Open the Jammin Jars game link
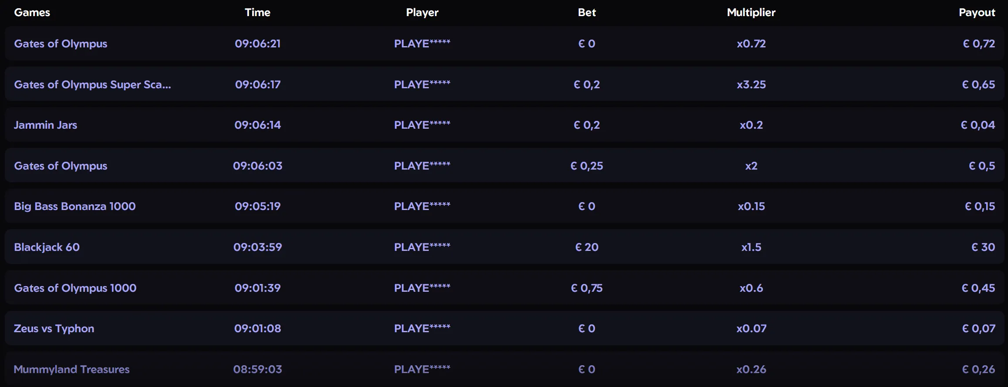The height and width of the screenshot is (387, 1008). tap(46, 125)
